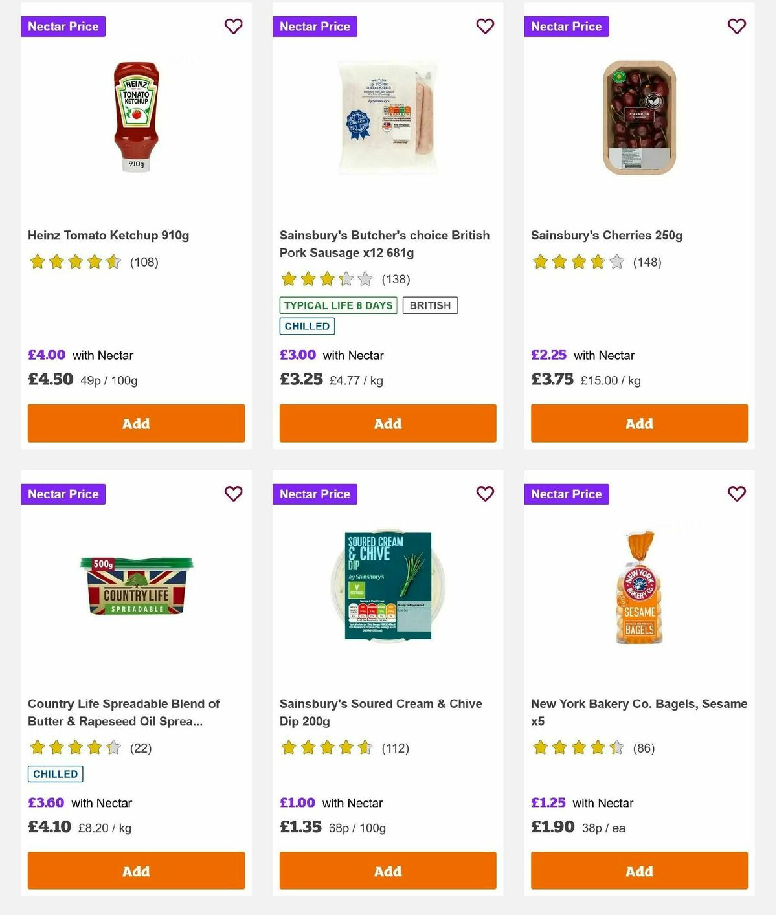
Task: Click the Nectar Price badge on Sesame Bagels
Action: point(566,493)
